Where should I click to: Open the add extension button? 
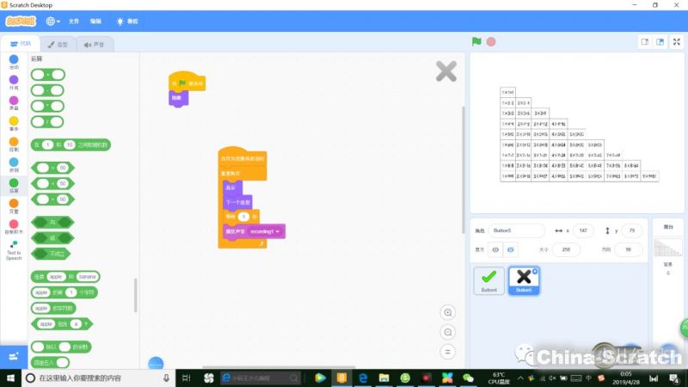(14, 355)
